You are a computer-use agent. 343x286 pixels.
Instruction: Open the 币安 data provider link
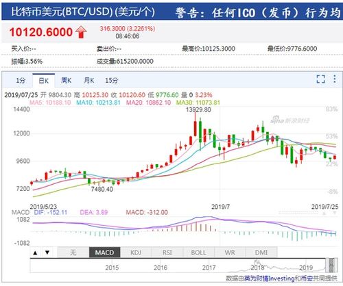306,278
